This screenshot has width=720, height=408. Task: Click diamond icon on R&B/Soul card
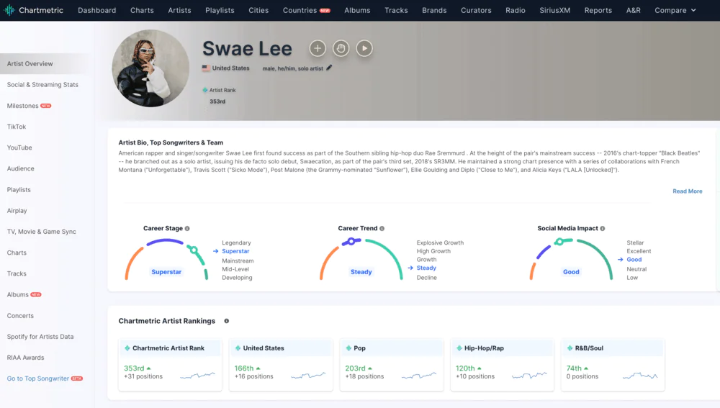pyautogui.click(x=570, y=348)
